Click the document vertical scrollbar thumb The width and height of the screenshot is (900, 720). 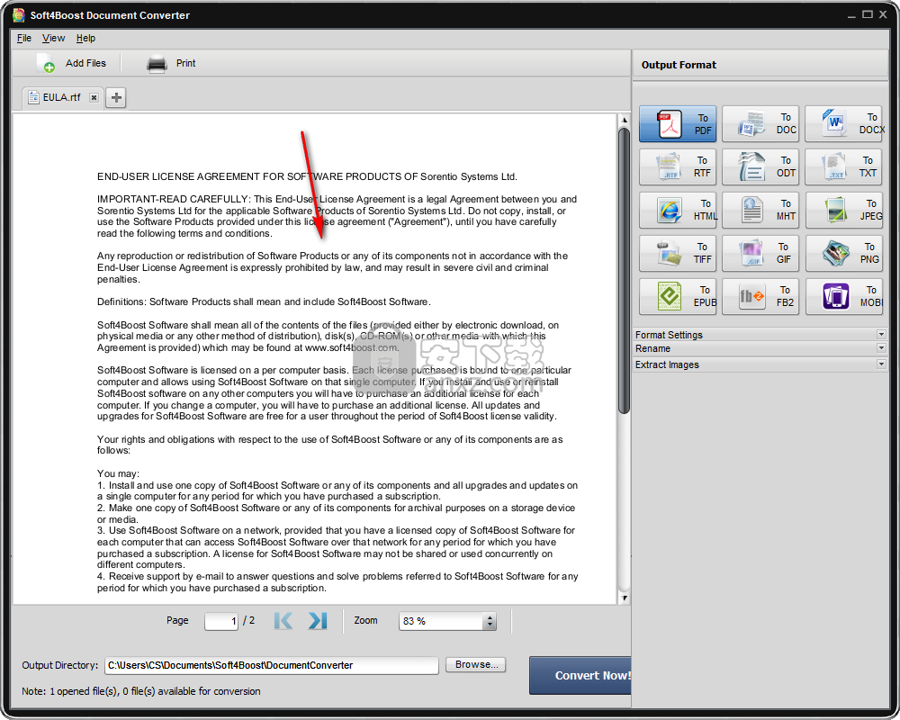(x=624, y=270)
